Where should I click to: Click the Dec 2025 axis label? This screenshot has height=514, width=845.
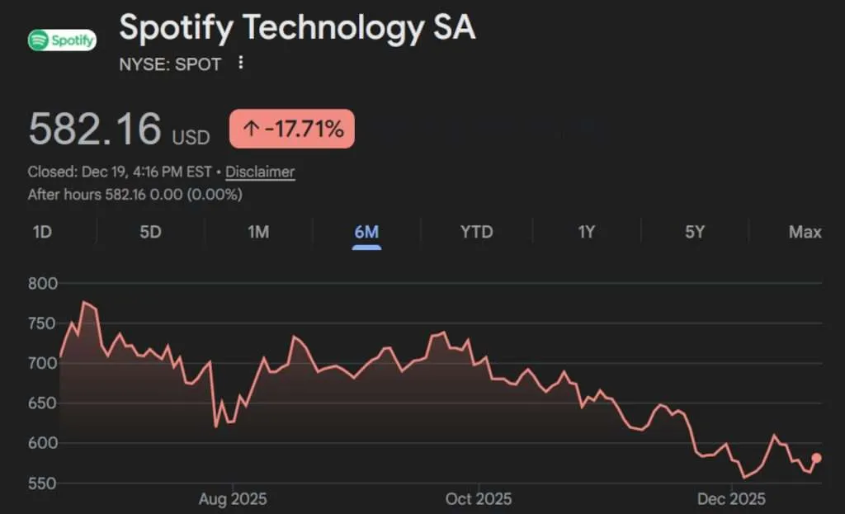(x=731, y=498)
